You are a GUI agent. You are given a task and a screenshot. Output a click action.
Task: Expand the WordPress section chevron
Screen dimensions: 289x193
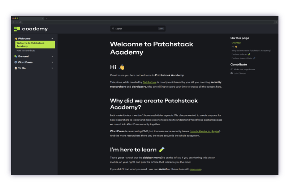[52, 62]
